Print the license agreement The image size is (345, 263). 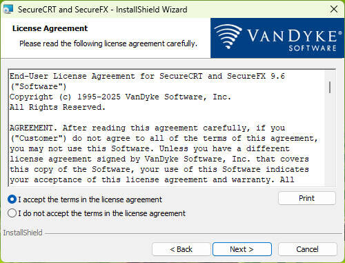(x=307, y=198)
